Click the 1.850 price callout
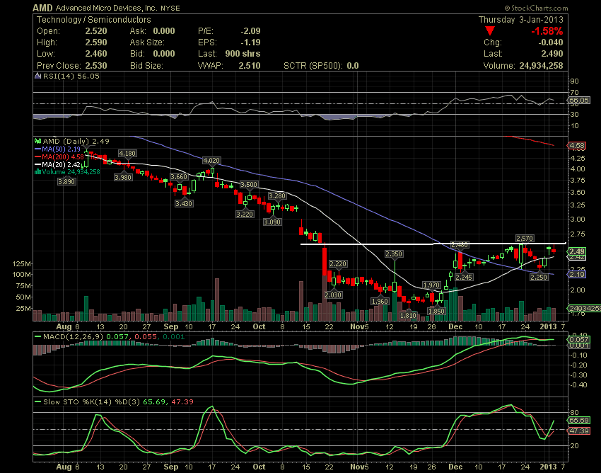Image resolution: width=601 pixels, height=473 pixels. 436,311
